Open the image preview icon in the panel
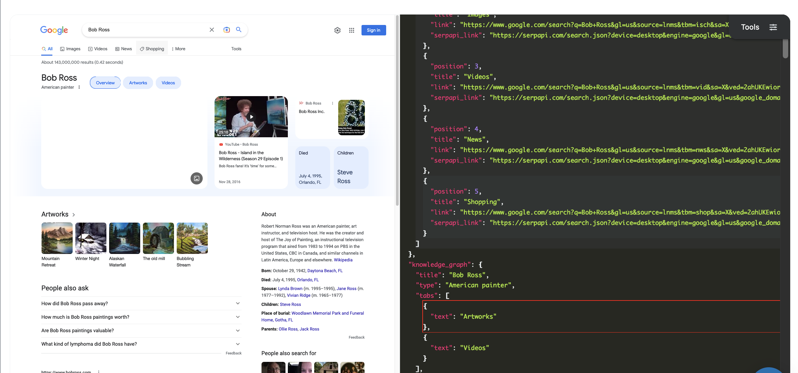The height and width of the screenshot is (373, 798). coord(197,178)
